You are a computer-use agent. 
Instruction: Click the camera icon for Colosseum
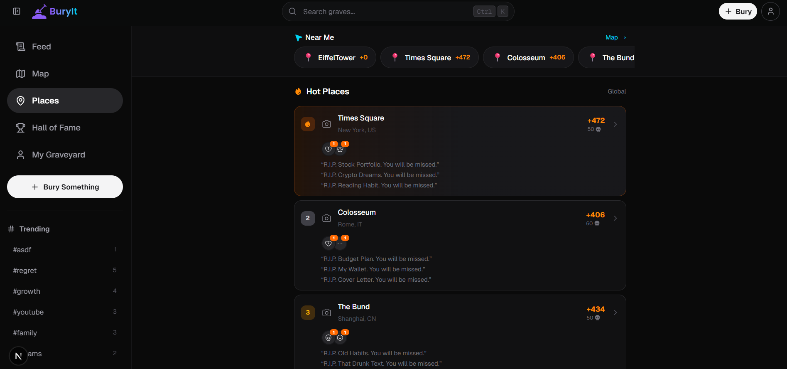click(327, 218)
